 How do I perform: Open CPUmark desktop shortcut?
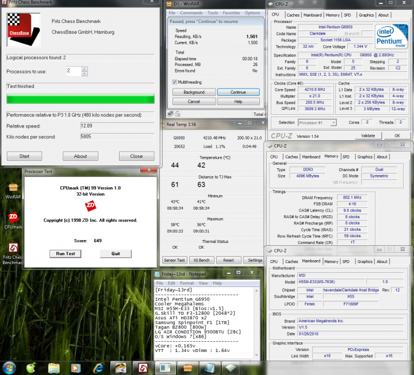coord(13,221)
